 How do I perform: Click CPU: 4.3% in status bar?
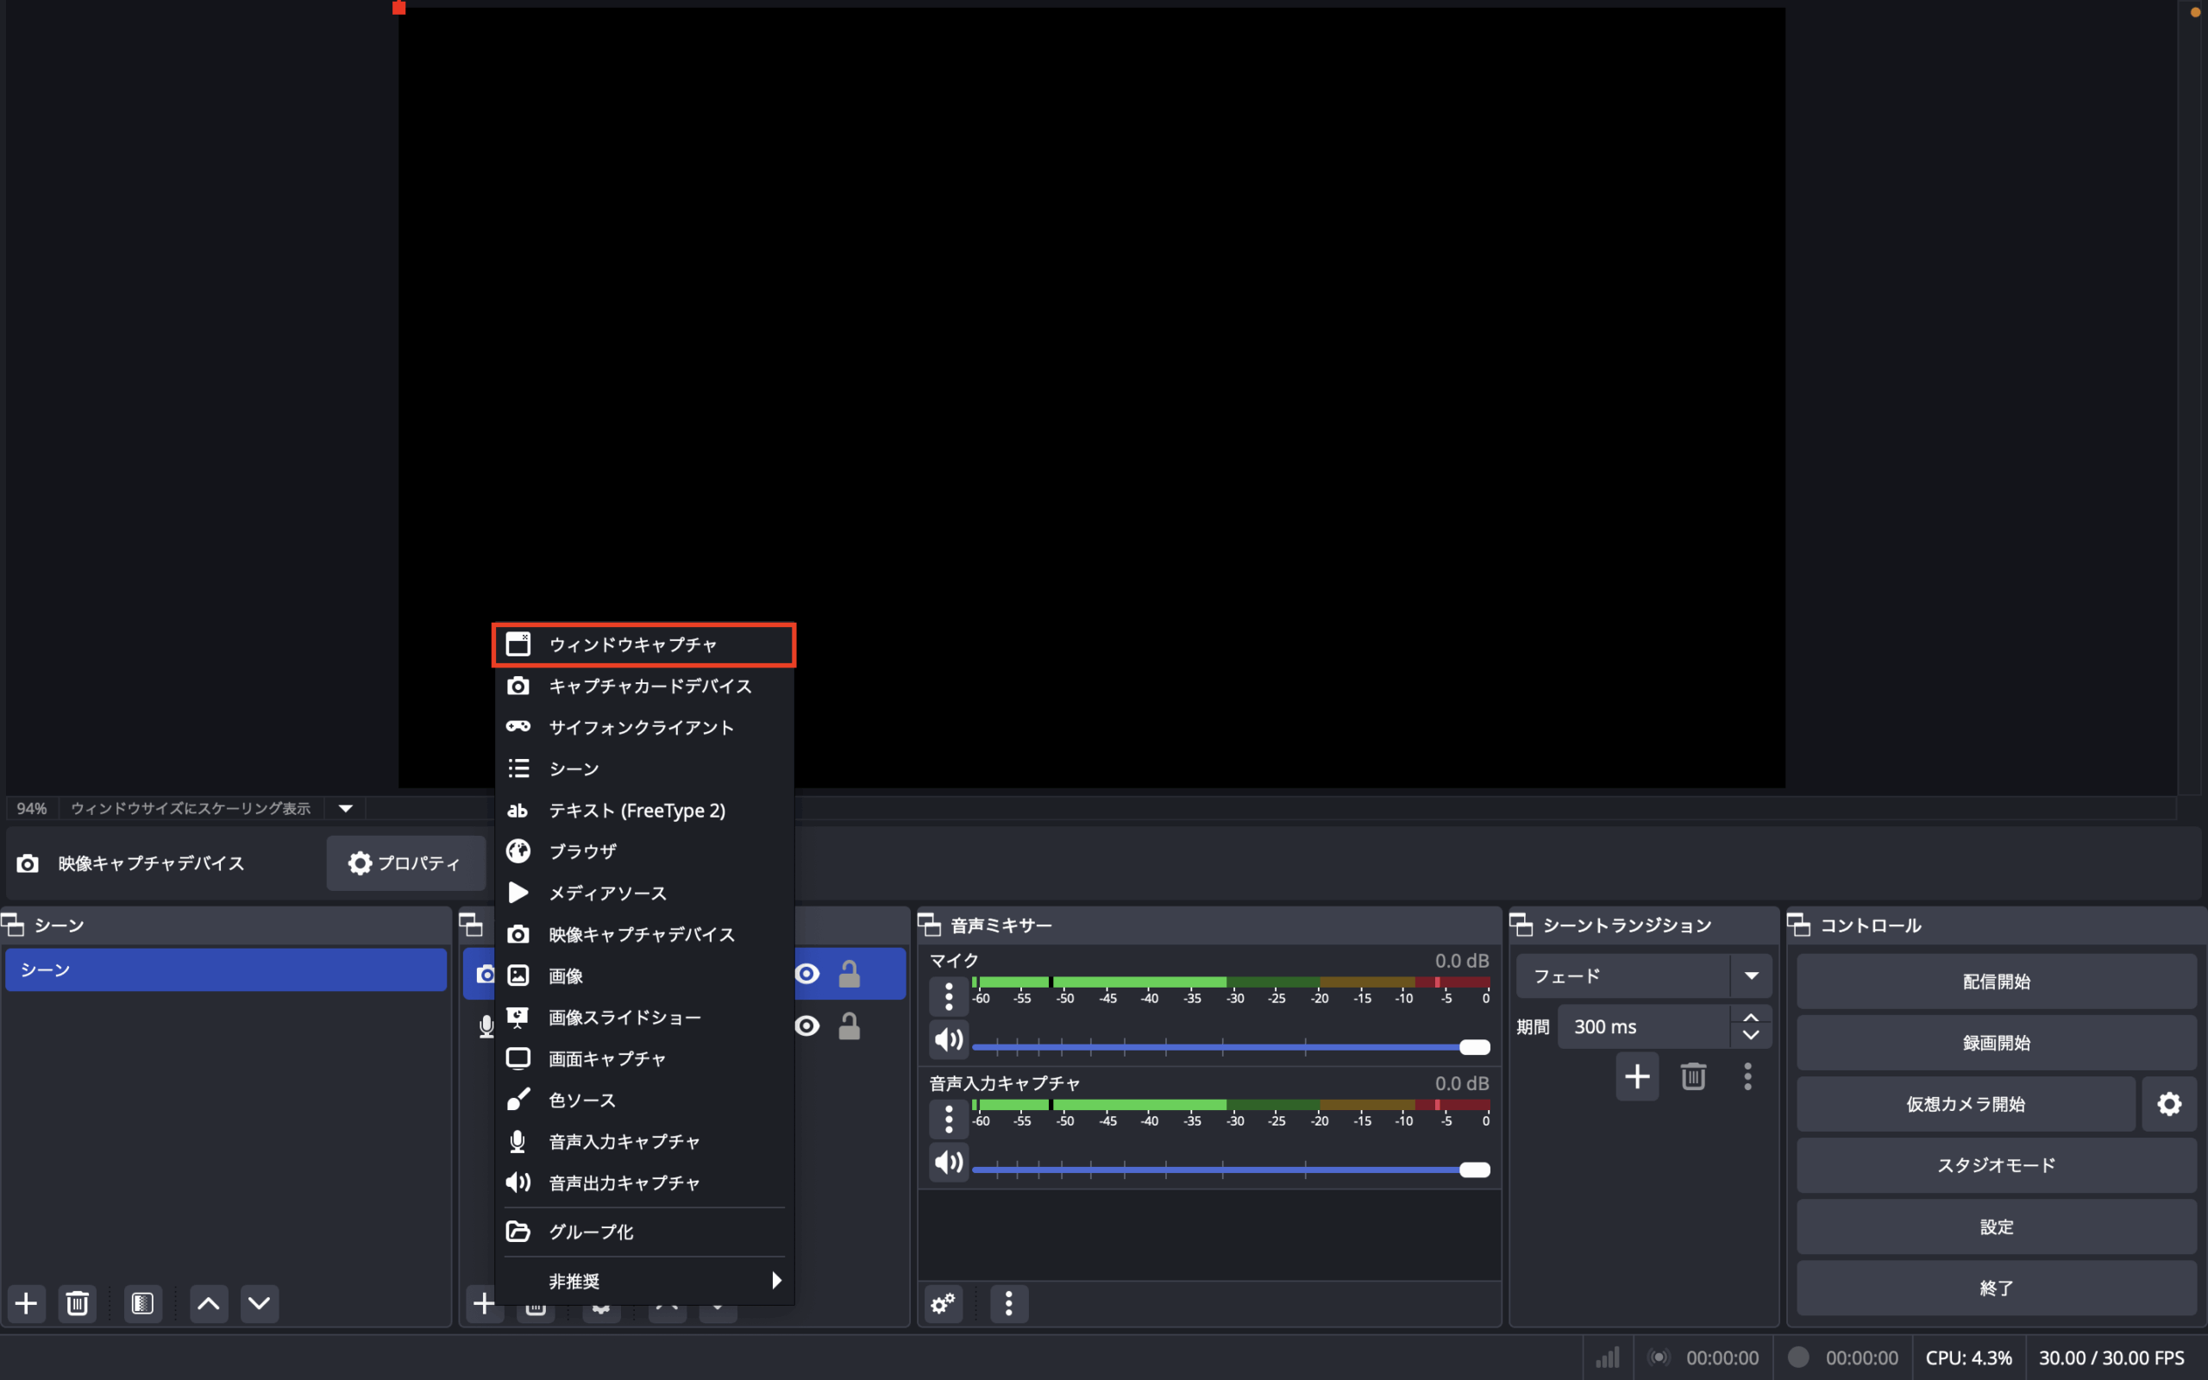[1968, 1358]
